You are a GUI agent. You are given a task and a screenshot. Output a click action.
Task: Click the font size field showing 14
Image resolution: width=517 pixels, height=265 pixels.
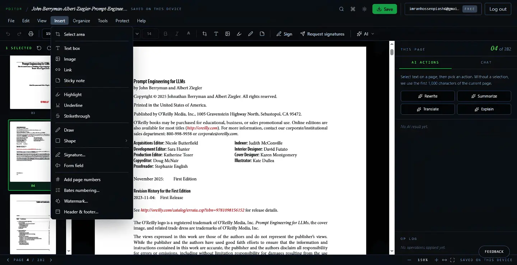click(x=150, y=34)
